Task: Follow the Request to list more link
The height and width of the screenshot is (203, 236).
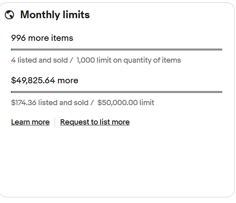Action: 95,122
